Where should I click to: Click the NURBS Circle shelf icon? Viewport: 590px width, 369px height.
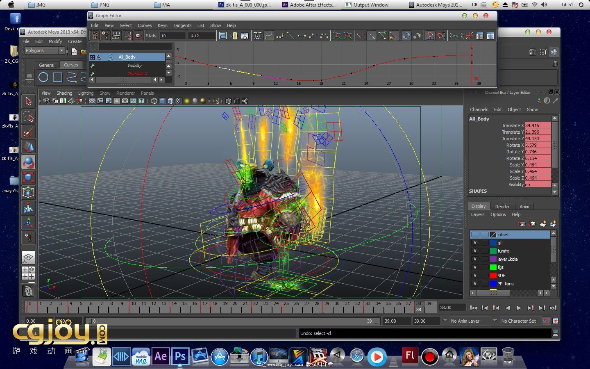click(43, 77)
